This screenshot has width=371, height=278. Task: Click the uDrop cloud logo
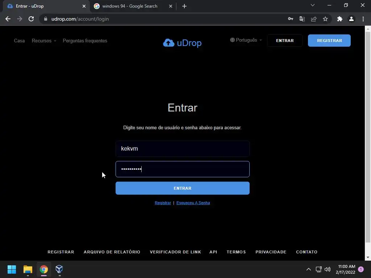coord(182,43)
